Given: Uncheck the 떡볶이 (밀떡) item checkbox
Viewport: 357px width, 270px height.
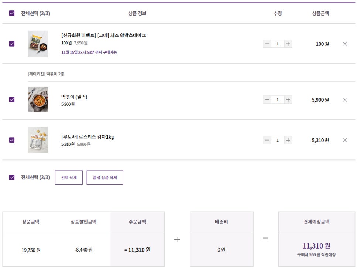Looking at the screenshot, I should [x=11, y=99].
